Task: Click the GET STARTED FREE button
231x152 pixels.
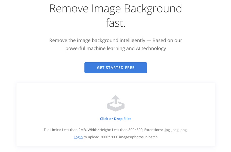Action: pos(116,68)
